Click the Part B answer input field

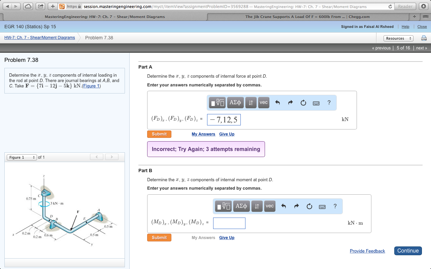pyautogui.click(x=229, y=223)
